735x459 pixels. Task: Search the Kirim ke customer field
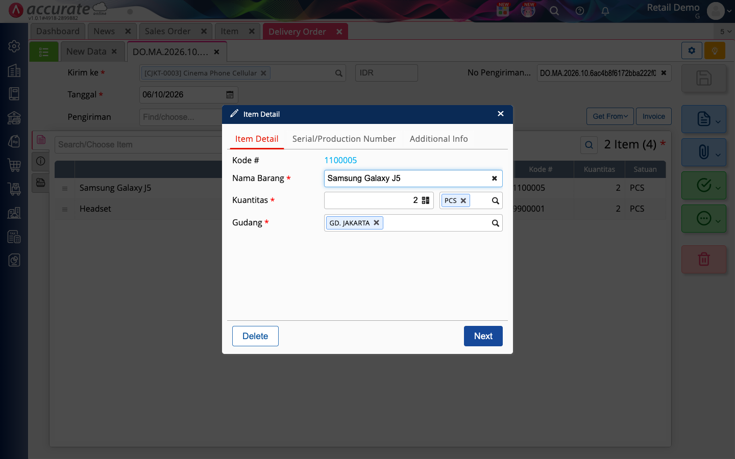[338, 73]
